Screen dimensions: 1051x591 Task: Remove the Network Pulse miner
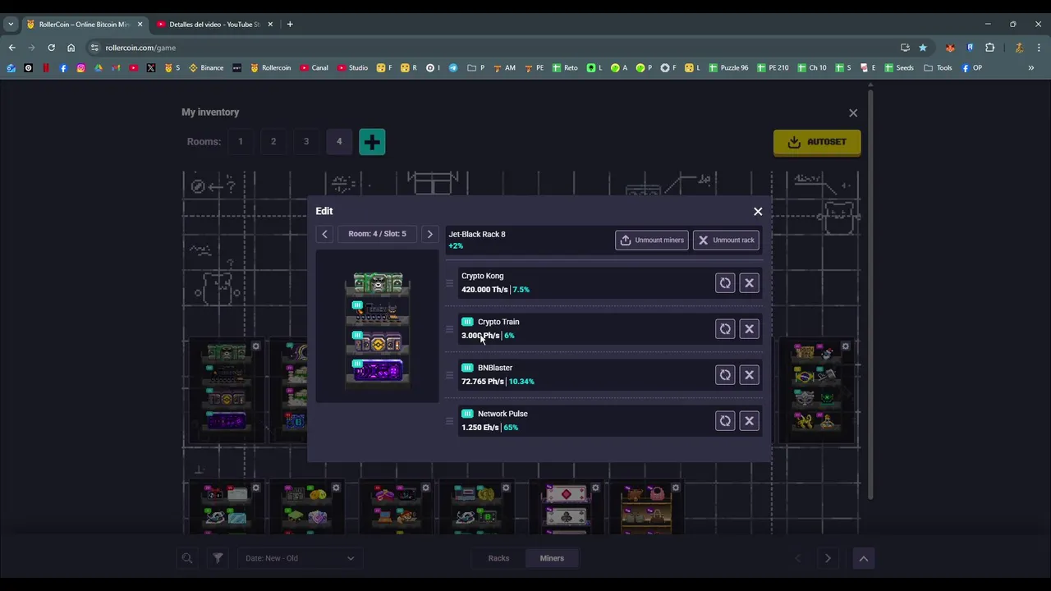749,421
